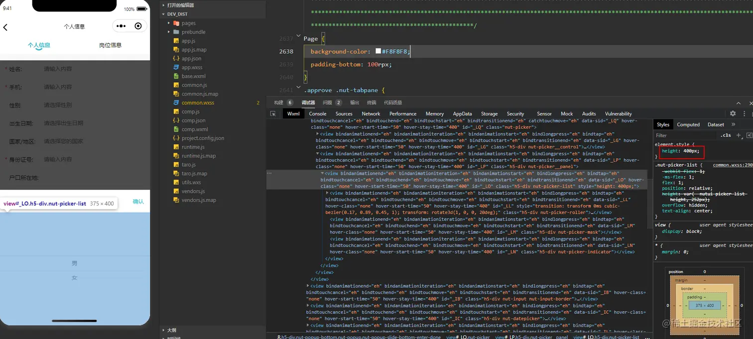Switch to the Network devtools tab
753x339 pixels.
point(371,113)
